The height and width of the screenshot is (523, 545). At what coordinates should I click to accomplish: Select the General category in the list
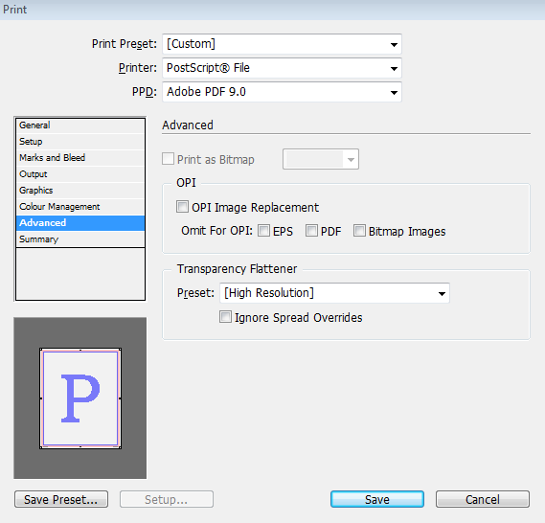coord(80,125)
